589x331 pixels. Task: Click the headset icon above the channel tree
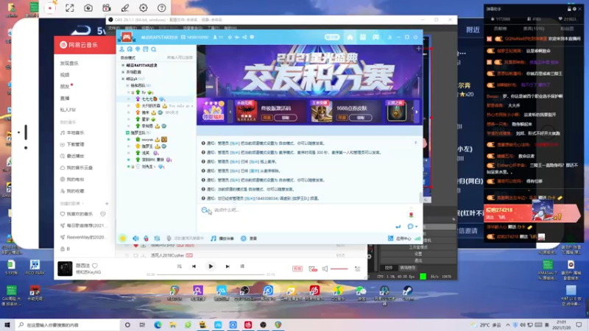click(x=130, y=49)
